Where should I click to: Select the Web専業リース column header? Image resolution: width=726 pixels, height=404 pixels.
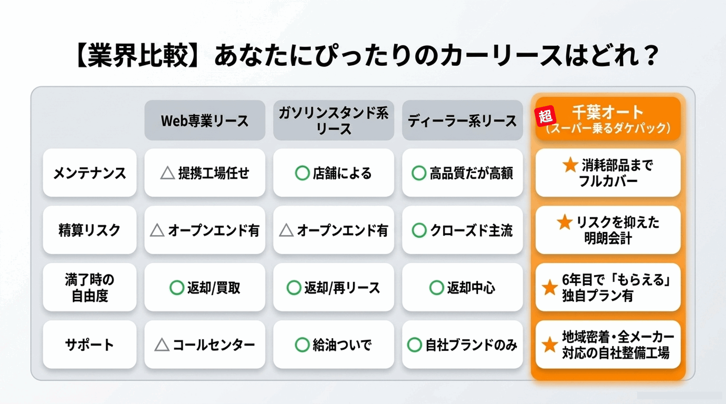[x=205, y=121]
